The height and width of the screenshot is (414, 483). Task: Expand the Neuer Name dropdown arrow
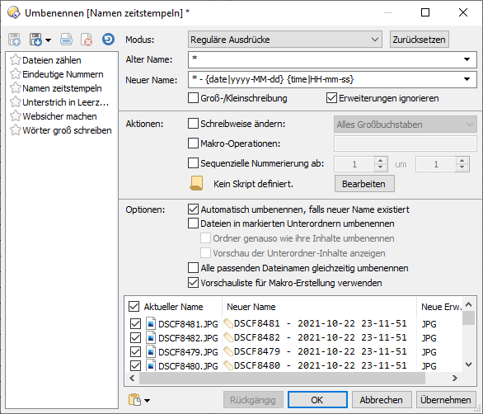[467, 79]
